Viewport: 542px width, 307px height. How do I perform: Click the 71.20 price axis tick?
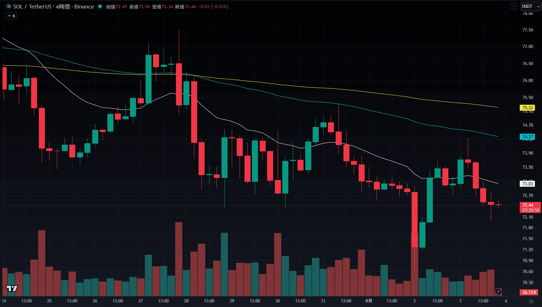tap(528, 250)
